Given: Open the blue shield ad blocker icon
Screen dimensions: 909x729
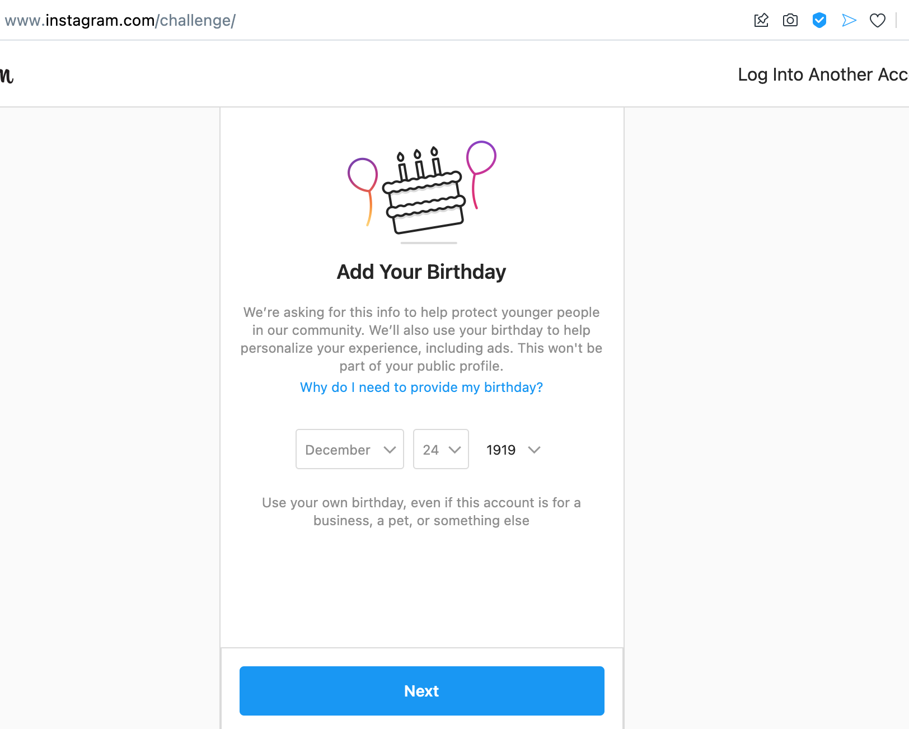Looking at the screenshot, I should [x=819, y=21].
